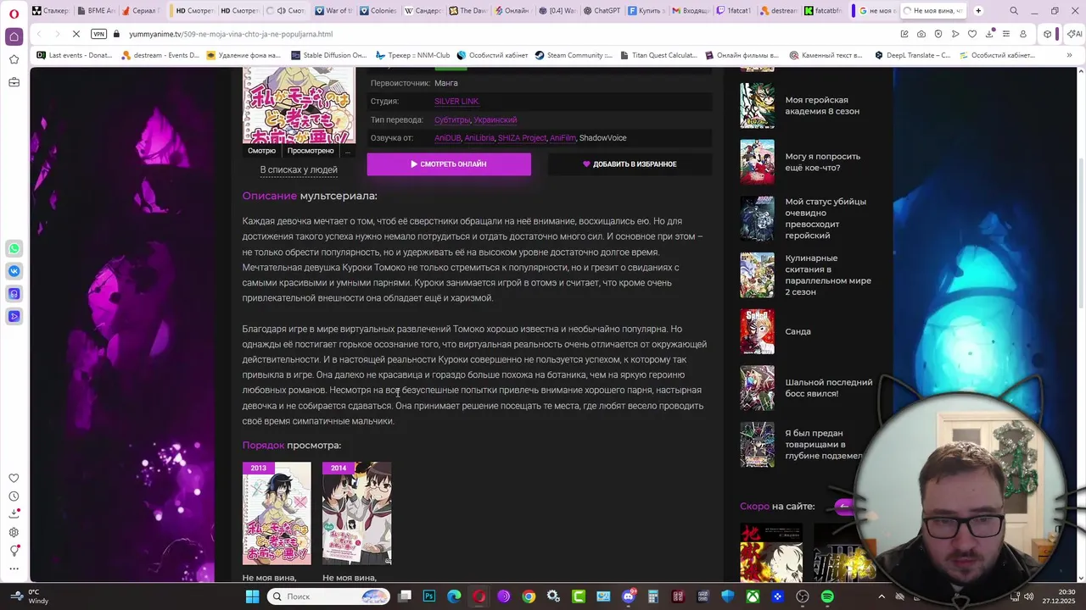Image resolution: width=1086 pixels, height=610 pixels.
Task: Mark the anime as Просмотрено
Action: click(311, 151)
